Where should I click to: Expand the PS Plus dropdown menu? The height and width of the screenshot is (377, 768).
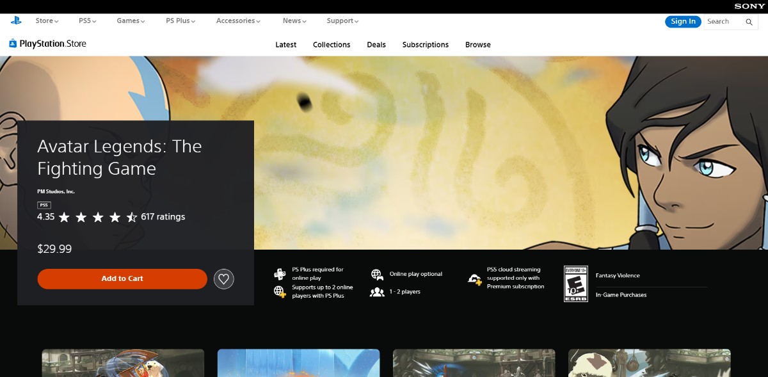180,20
